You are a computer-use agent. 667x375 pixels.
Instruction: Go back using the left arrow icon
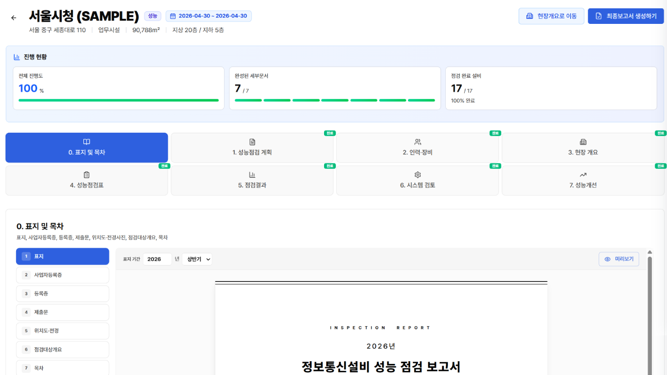tap(14, 18)
